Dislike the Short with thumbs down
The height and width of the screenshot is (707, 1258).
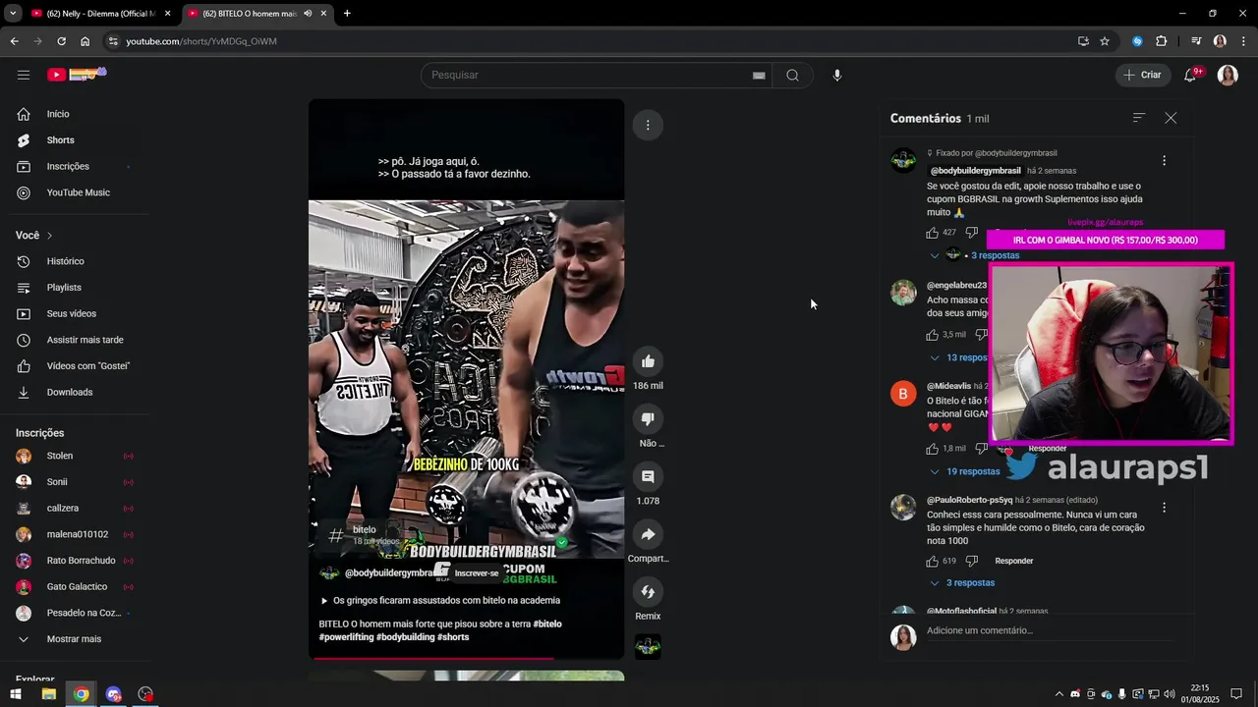[x=648, y=419]
